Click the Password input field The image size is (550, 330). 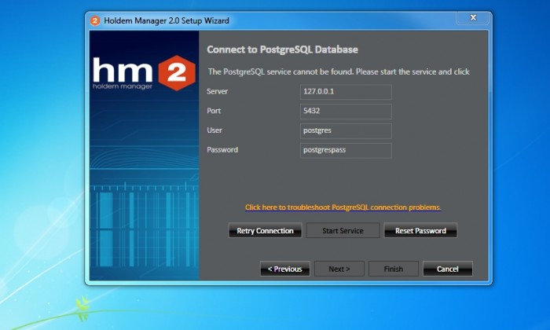click(346, 150)
